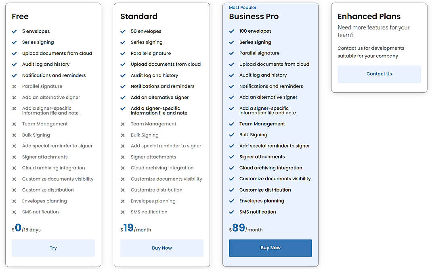This screenshot has height=269, width=432.
Task: Click the checkmark beside 100 envelopes in Business Pro
Action: tap(231, 31)
